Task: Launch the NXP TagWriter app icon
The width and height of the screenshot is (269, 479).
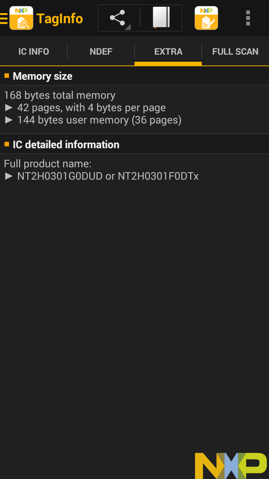Action: coord(206,18)
